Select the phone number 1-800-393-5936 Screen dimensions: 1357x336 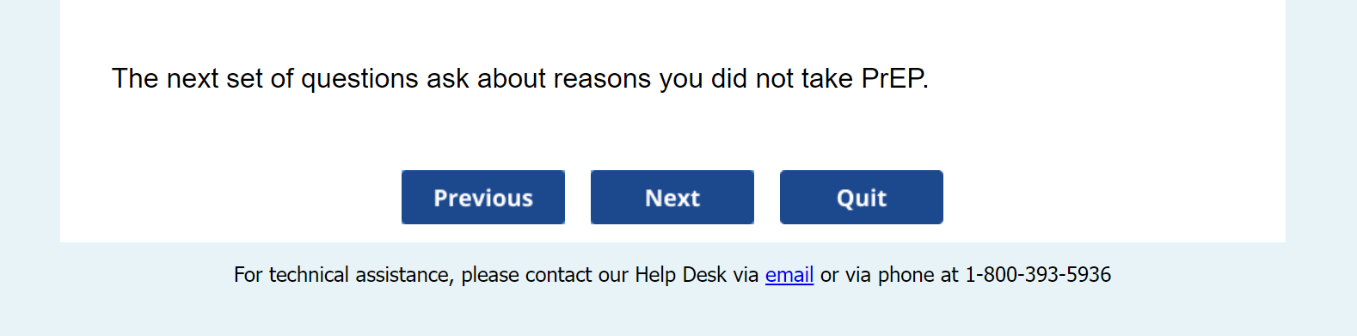pos(1038,275)
